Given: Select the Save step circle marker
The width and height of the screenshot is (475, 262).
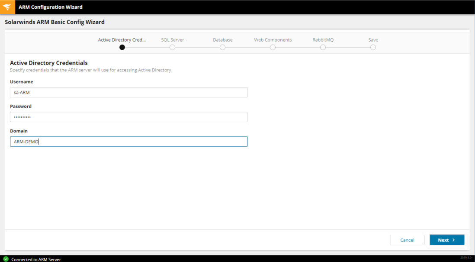Looking at the screenshot, I should [373, 48].
